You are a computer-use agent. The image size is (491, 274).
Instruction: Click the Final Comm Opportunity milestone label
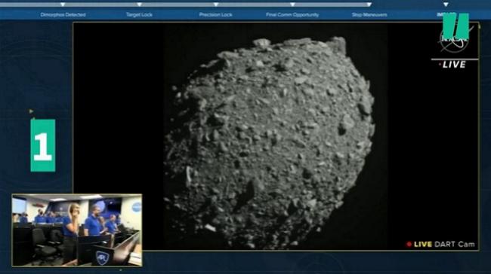click(292, 14)
